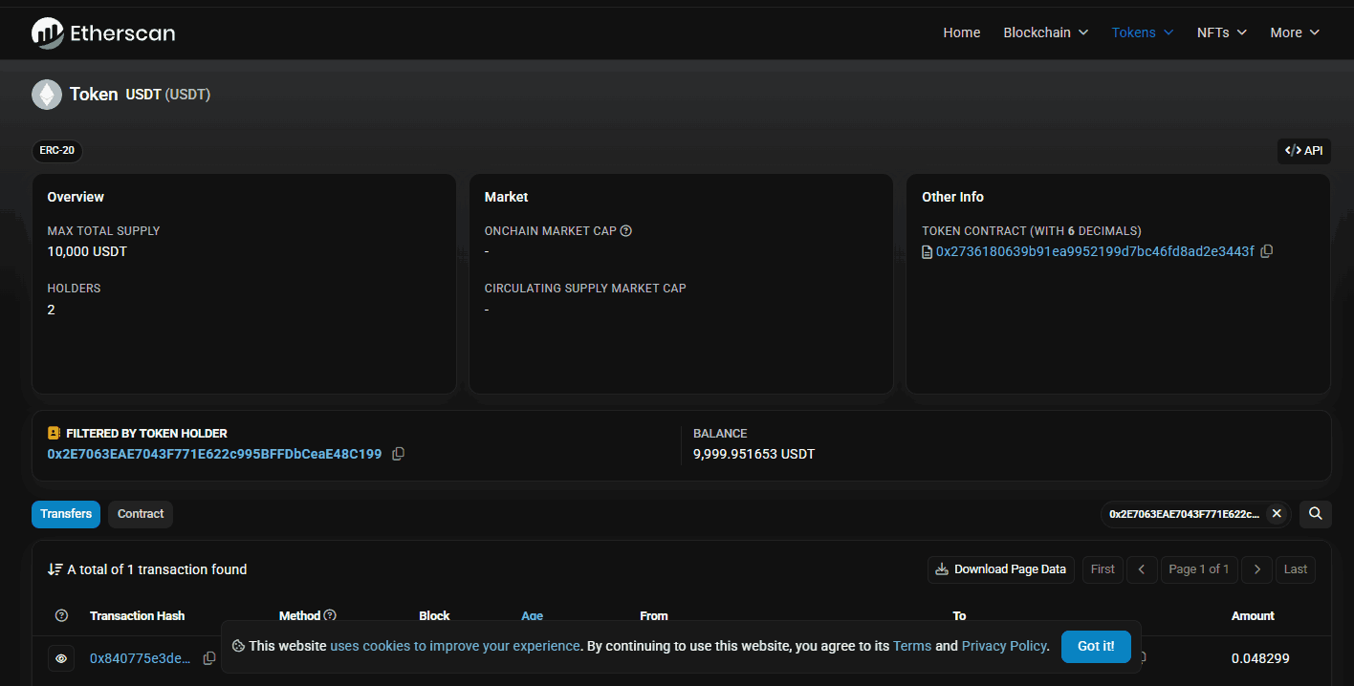The width and height of the screenshot is (1354, 686).
Task: Click the Method column help icon
Action: click(330, 616)
